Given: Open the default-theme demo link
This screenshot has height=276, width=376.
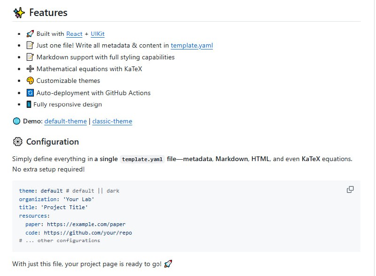Looking at the screenshot, I should point(65,122).
